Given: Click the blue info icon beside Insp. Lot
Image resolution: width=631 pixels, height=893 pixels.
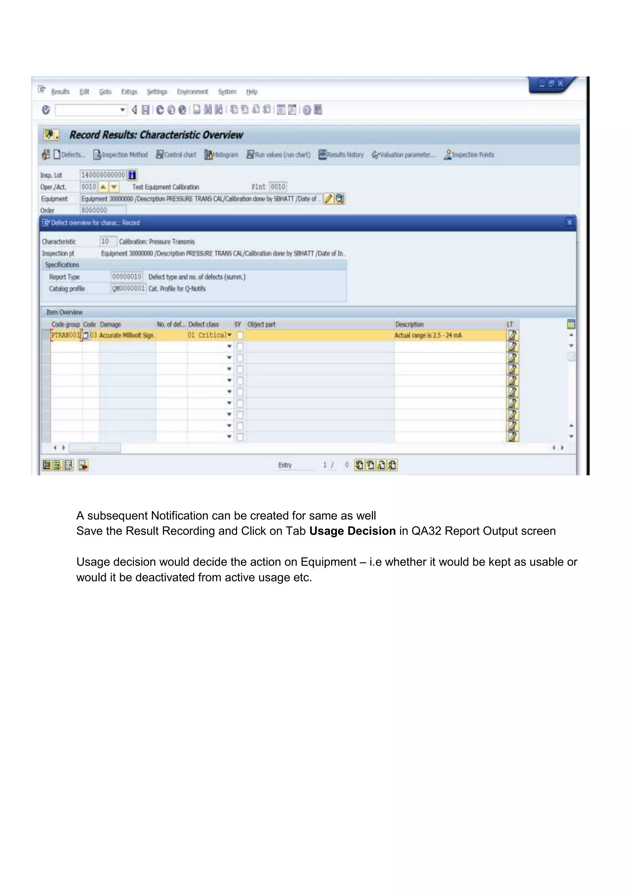Looking at the screenshot, I should [132, 175].
